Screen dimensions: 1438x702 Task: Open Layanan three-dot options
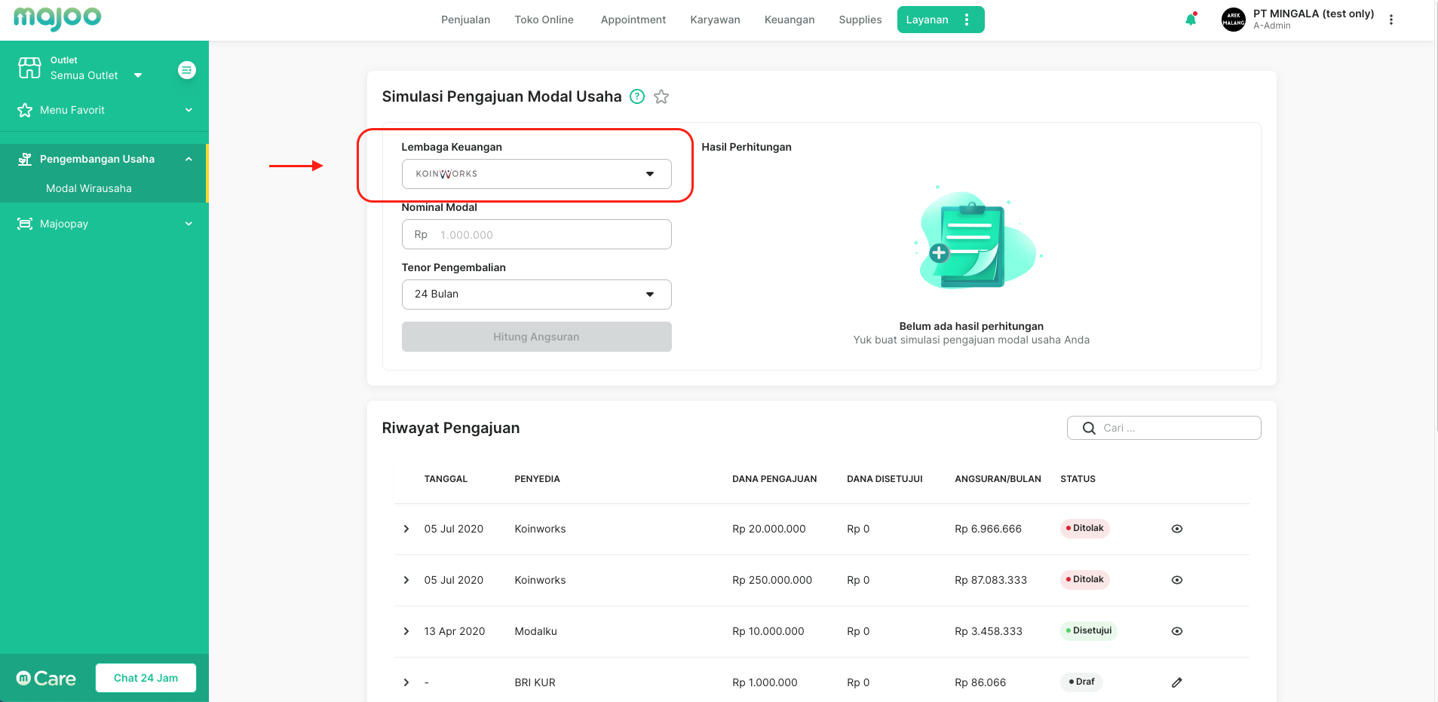(967, 20)
